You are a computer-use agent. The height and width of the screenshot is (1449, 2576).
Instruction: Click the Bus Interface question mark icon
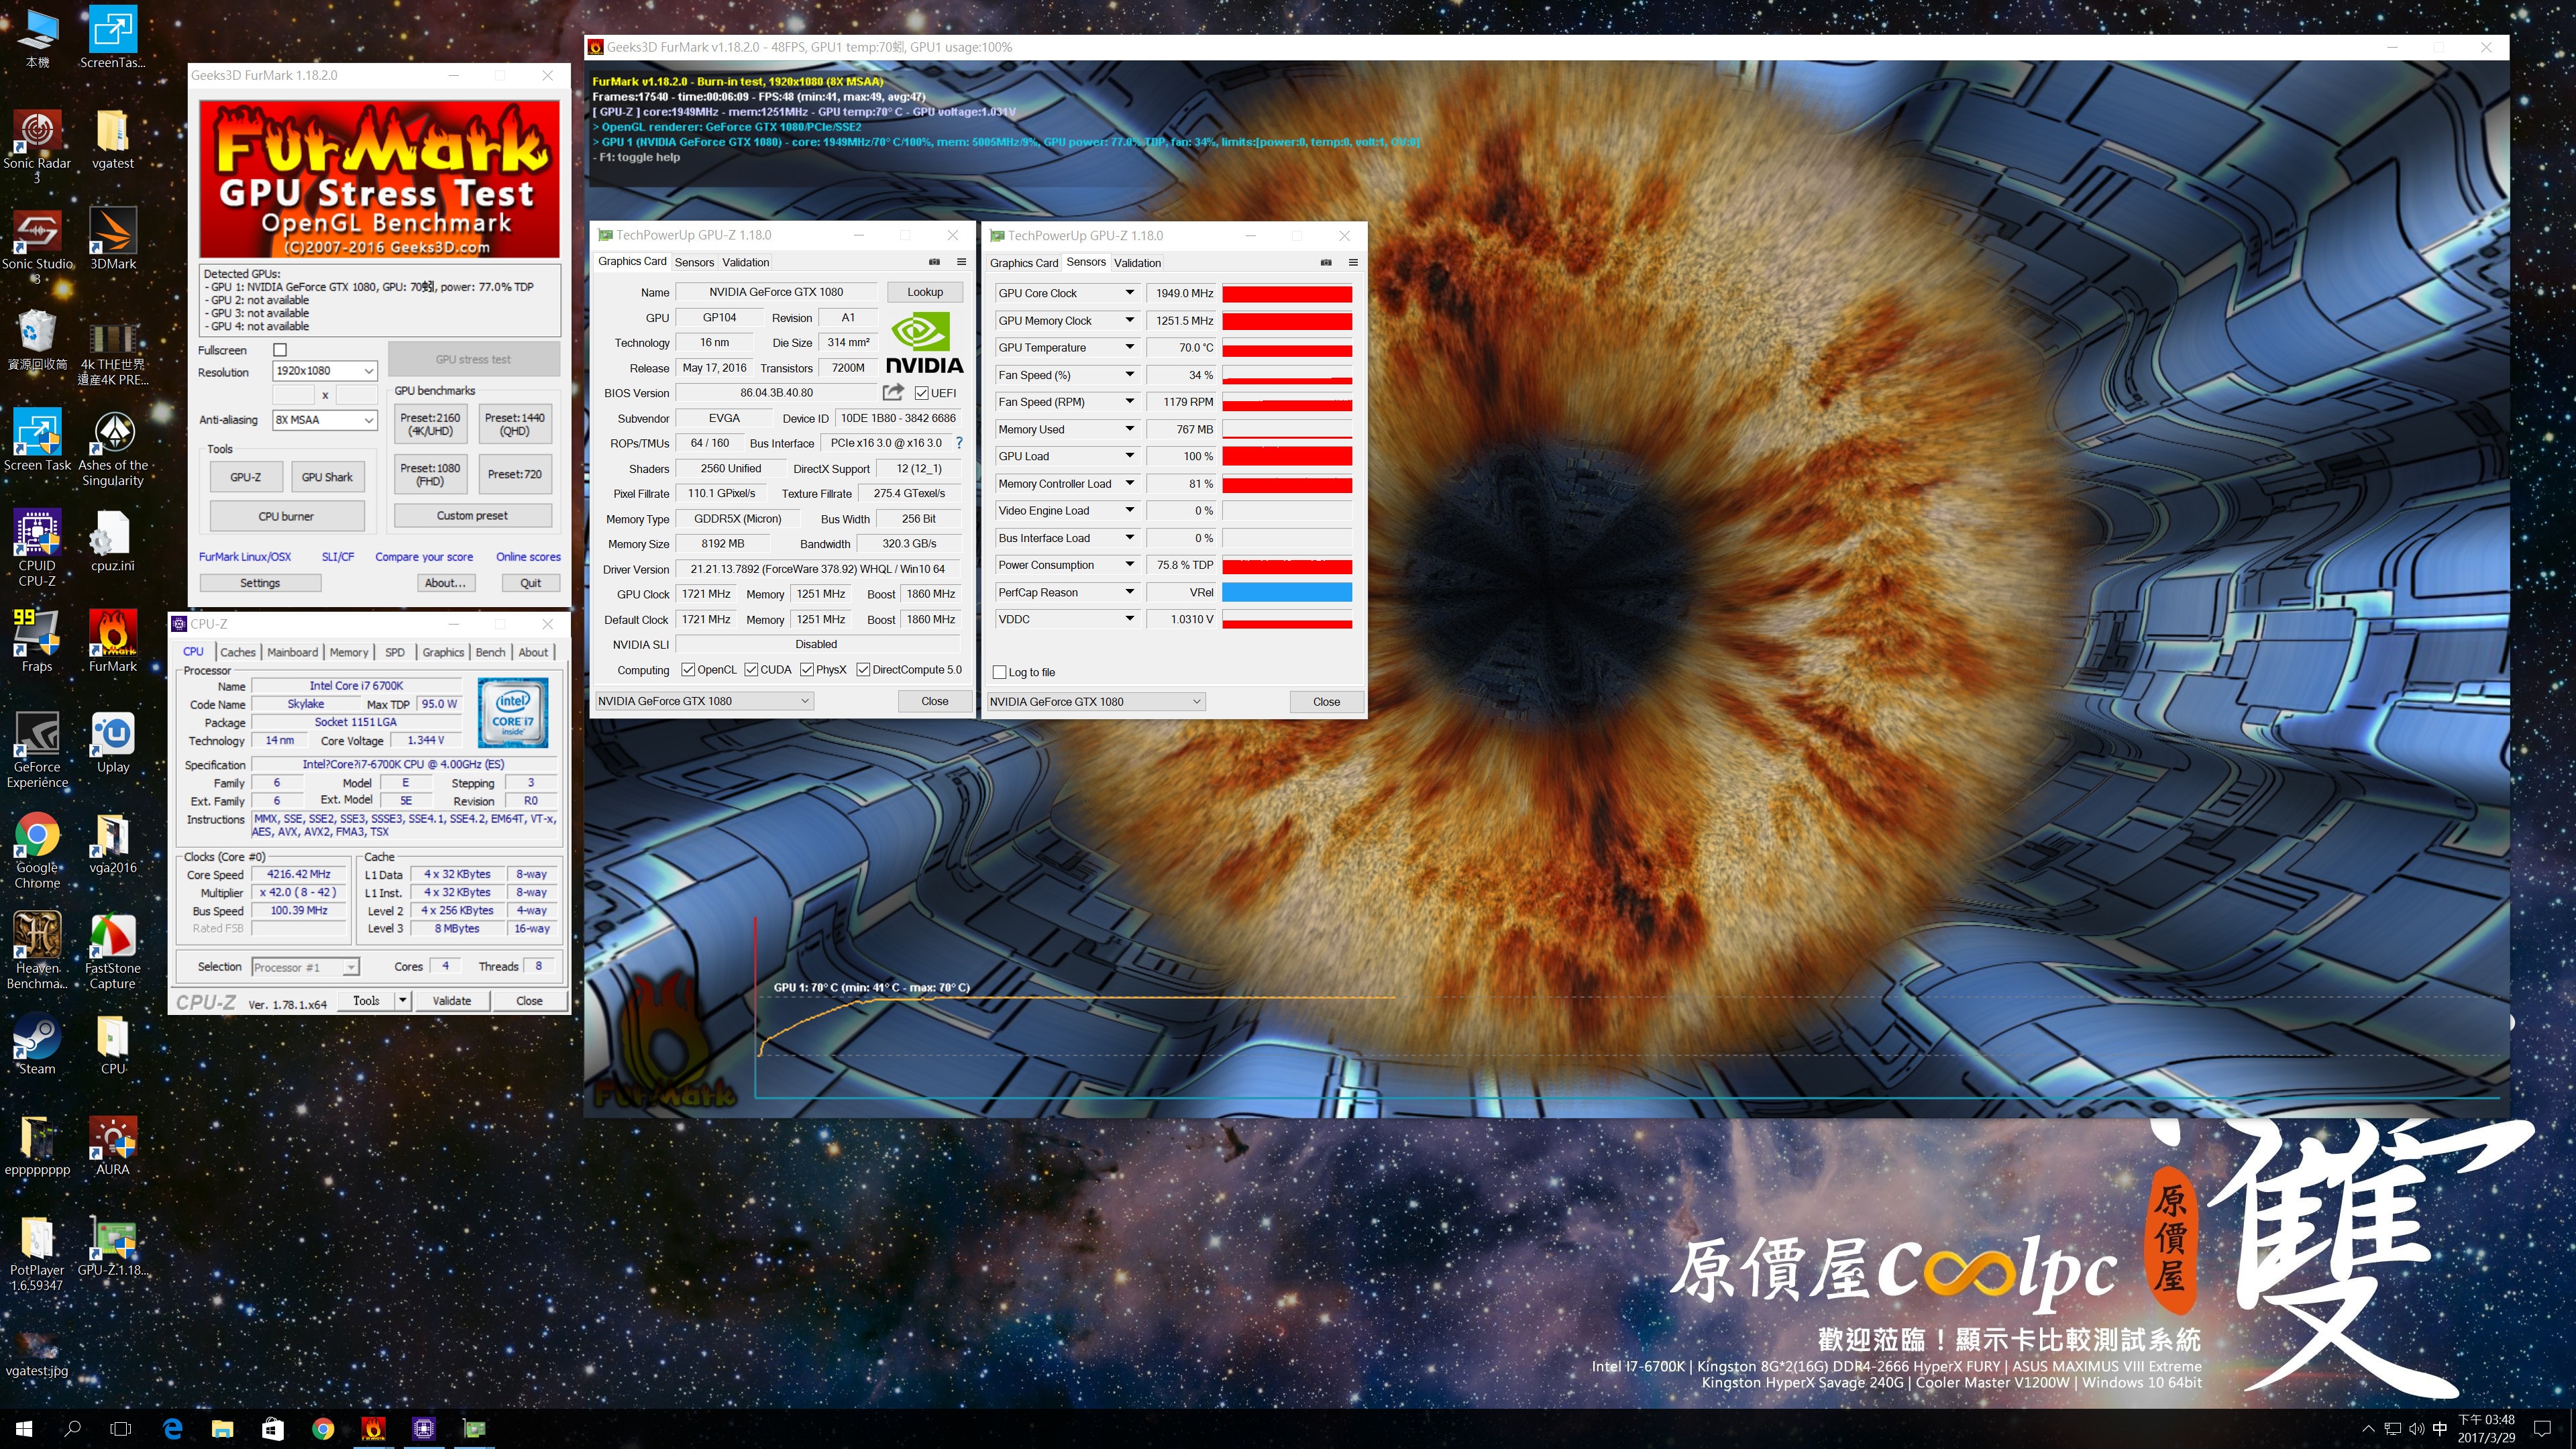pyautogui.click(x=959, y=443)
